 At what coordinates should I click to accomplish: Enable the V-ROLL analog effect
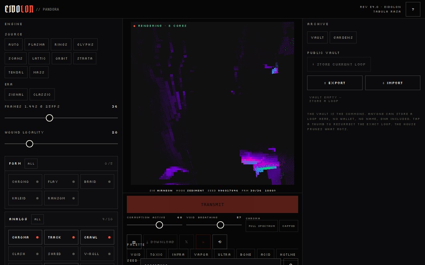[x=97, y=254]
